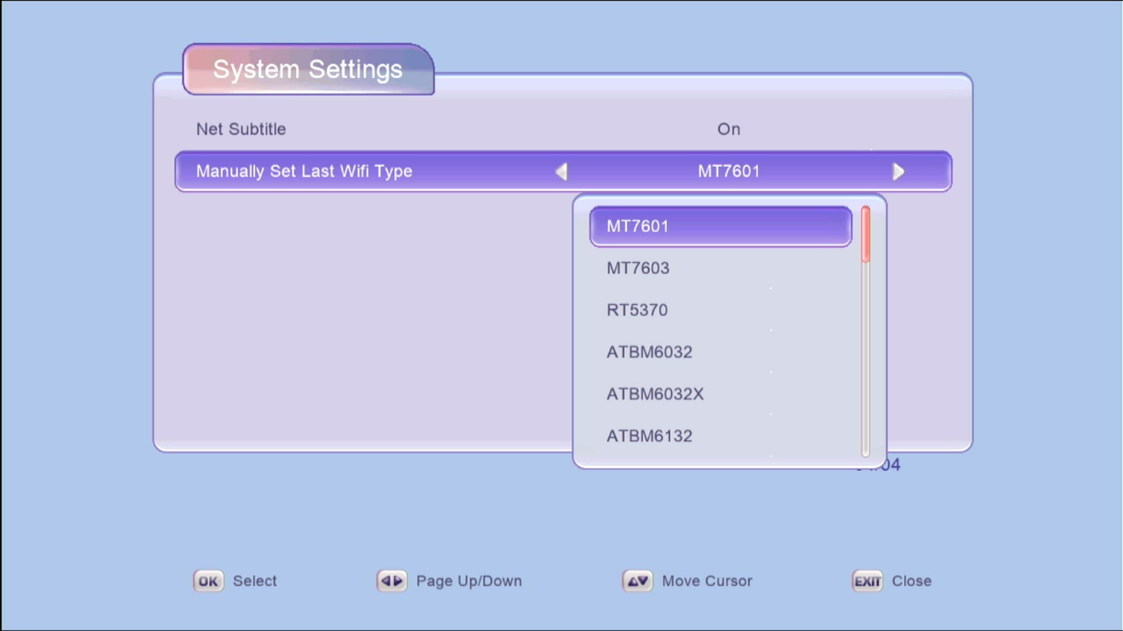
Task: Click the OK key icon
Action: point(208,581)
